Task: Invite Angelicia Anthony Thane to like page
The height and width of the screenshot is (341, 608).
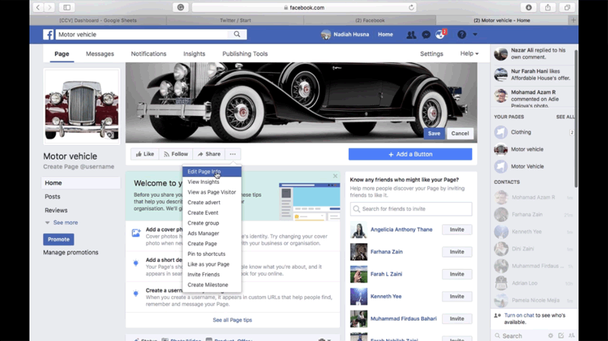Action: 457,230
